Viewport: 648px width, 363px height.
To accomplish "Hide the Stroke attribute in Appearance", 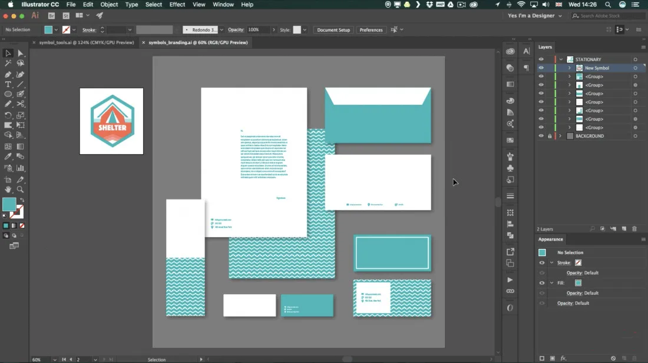I will tap(541, 263).
